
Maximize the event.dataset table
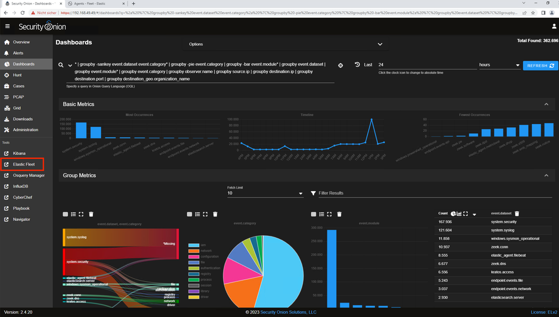coord(466,214)
